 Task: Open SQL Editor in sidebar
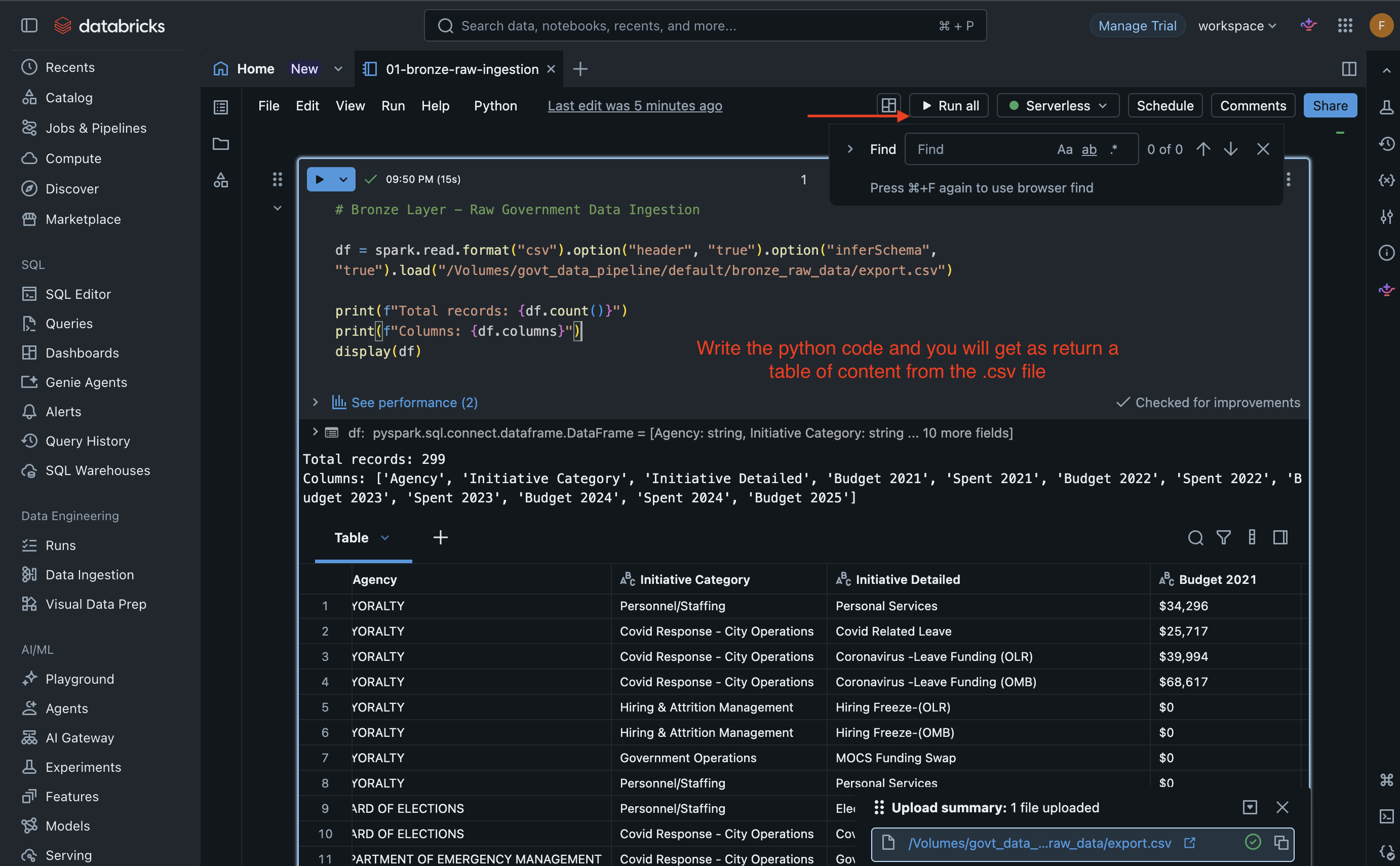(78, 294)
